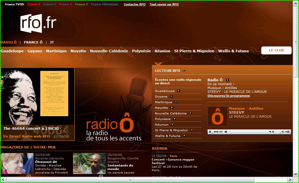The image size is (299, 183).
Task: Go to France 2 site
Action: pyautogui.click(x=34, y=4)
